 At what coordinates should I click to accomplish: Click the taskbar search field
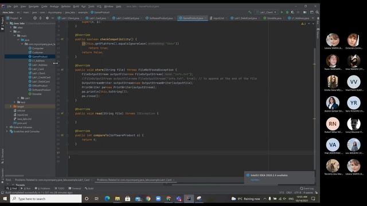tap(46, 199)
